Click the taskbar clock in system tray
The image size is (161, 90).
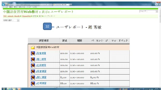156,89
